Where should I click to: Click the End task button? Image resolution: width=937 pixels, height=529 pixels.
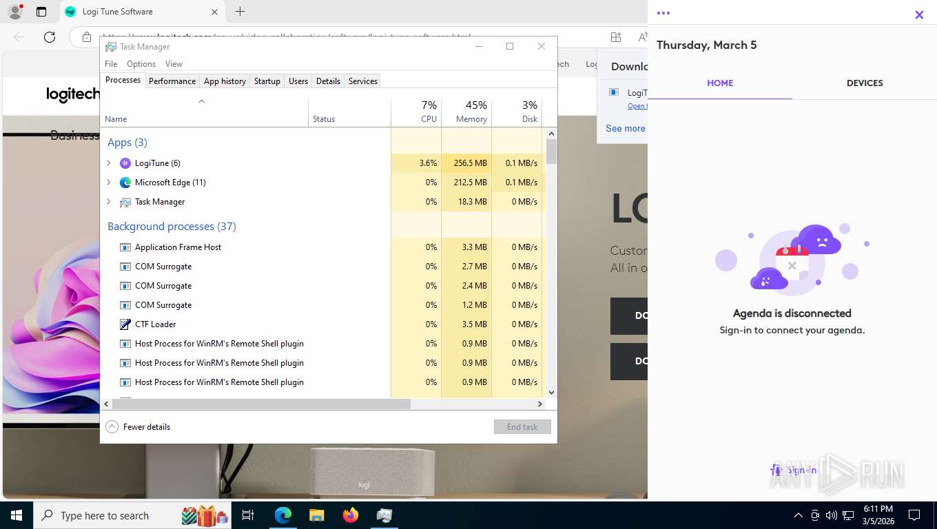point(522,427)
